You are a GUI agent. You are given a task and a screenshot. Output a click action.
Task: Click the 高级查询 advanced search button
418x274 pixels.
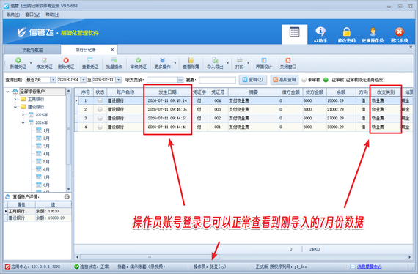(x=285, y=80)
